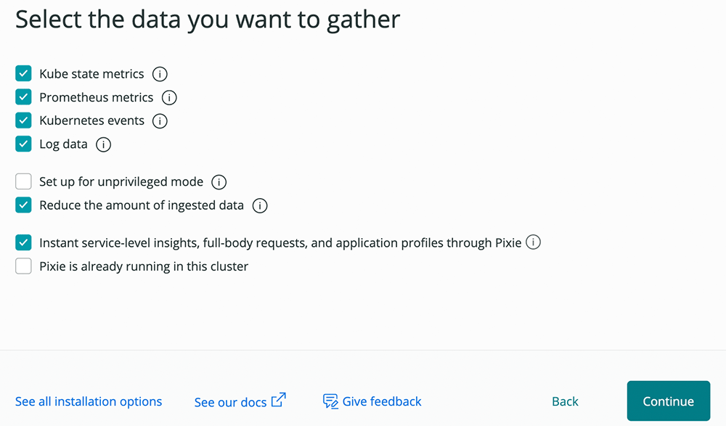View info icon for Log data

point(103,144)
